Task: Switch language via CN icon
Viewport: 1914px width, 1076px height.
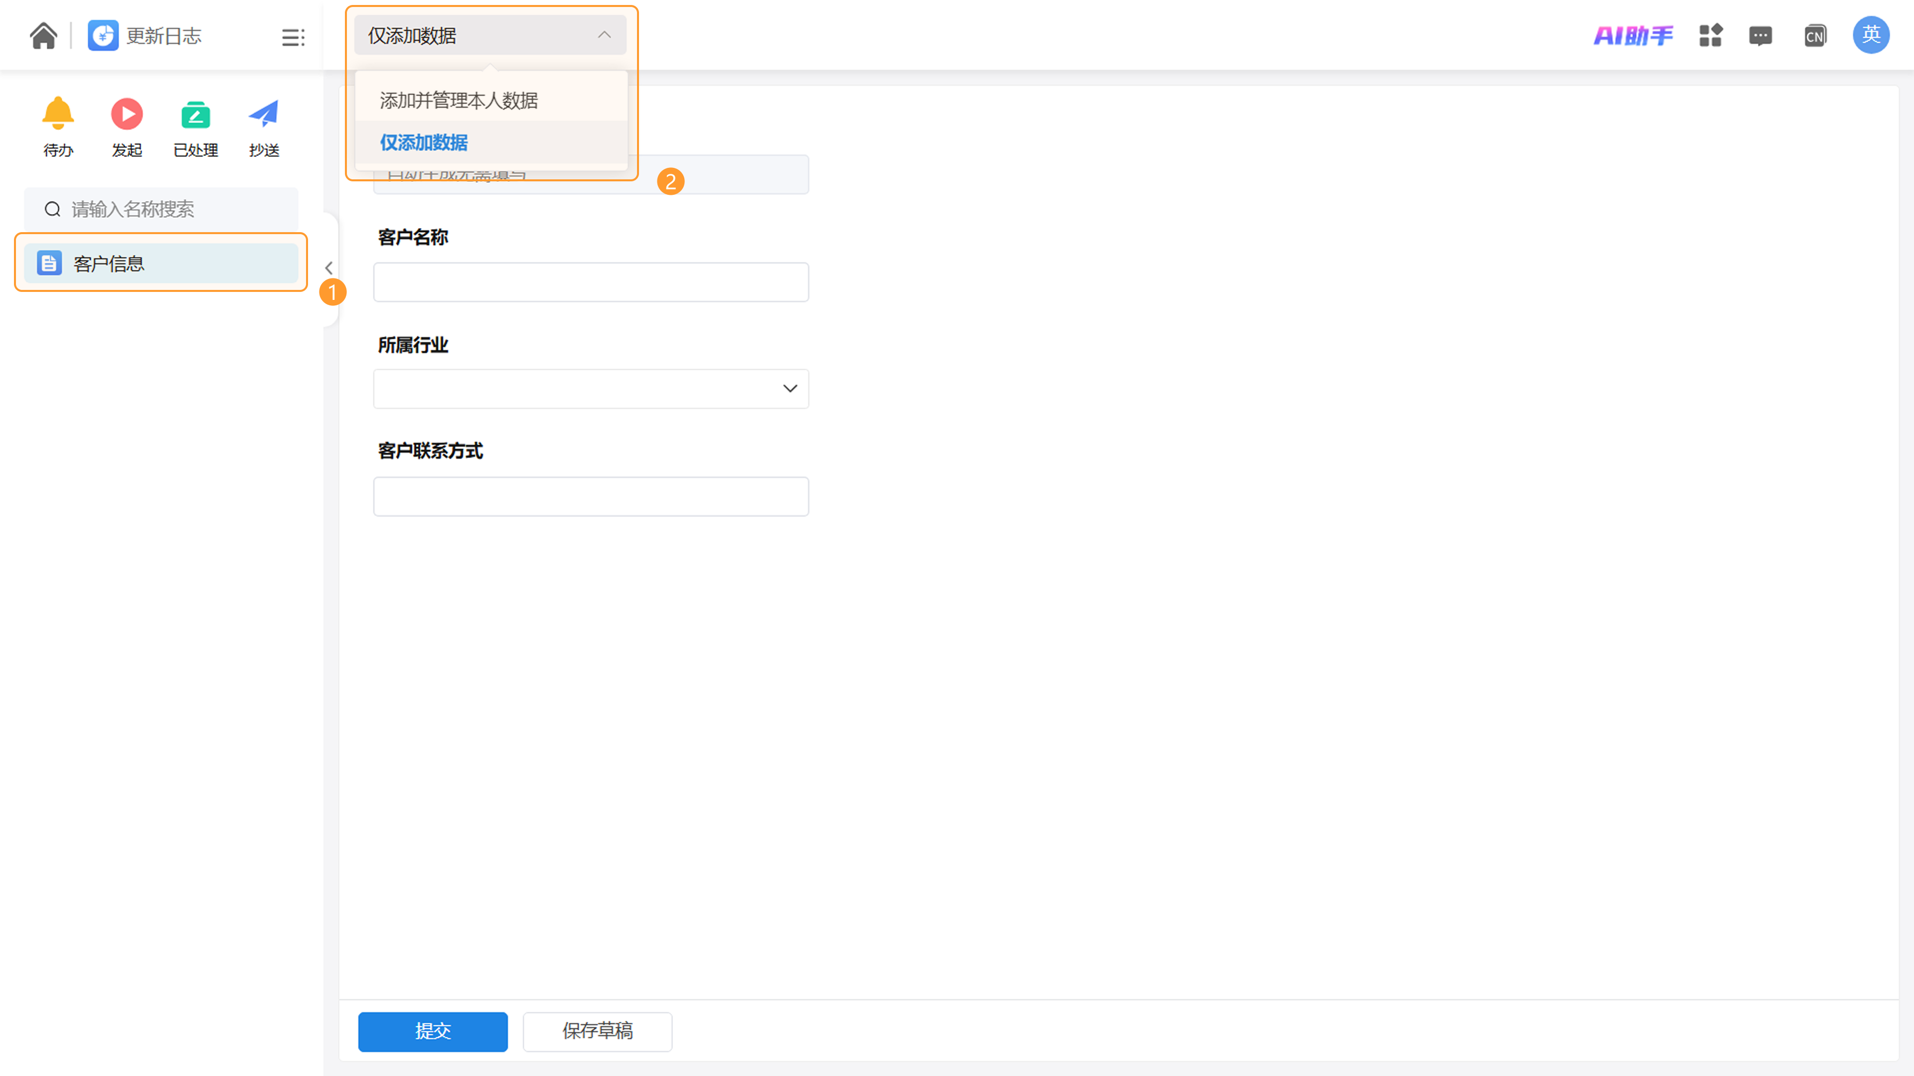Action: (1814, 36)
